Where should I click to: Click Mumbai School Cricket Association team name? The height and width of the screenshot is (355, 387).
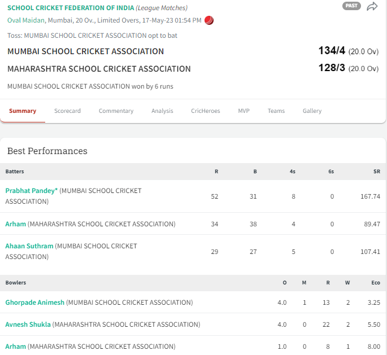[85, 51]
